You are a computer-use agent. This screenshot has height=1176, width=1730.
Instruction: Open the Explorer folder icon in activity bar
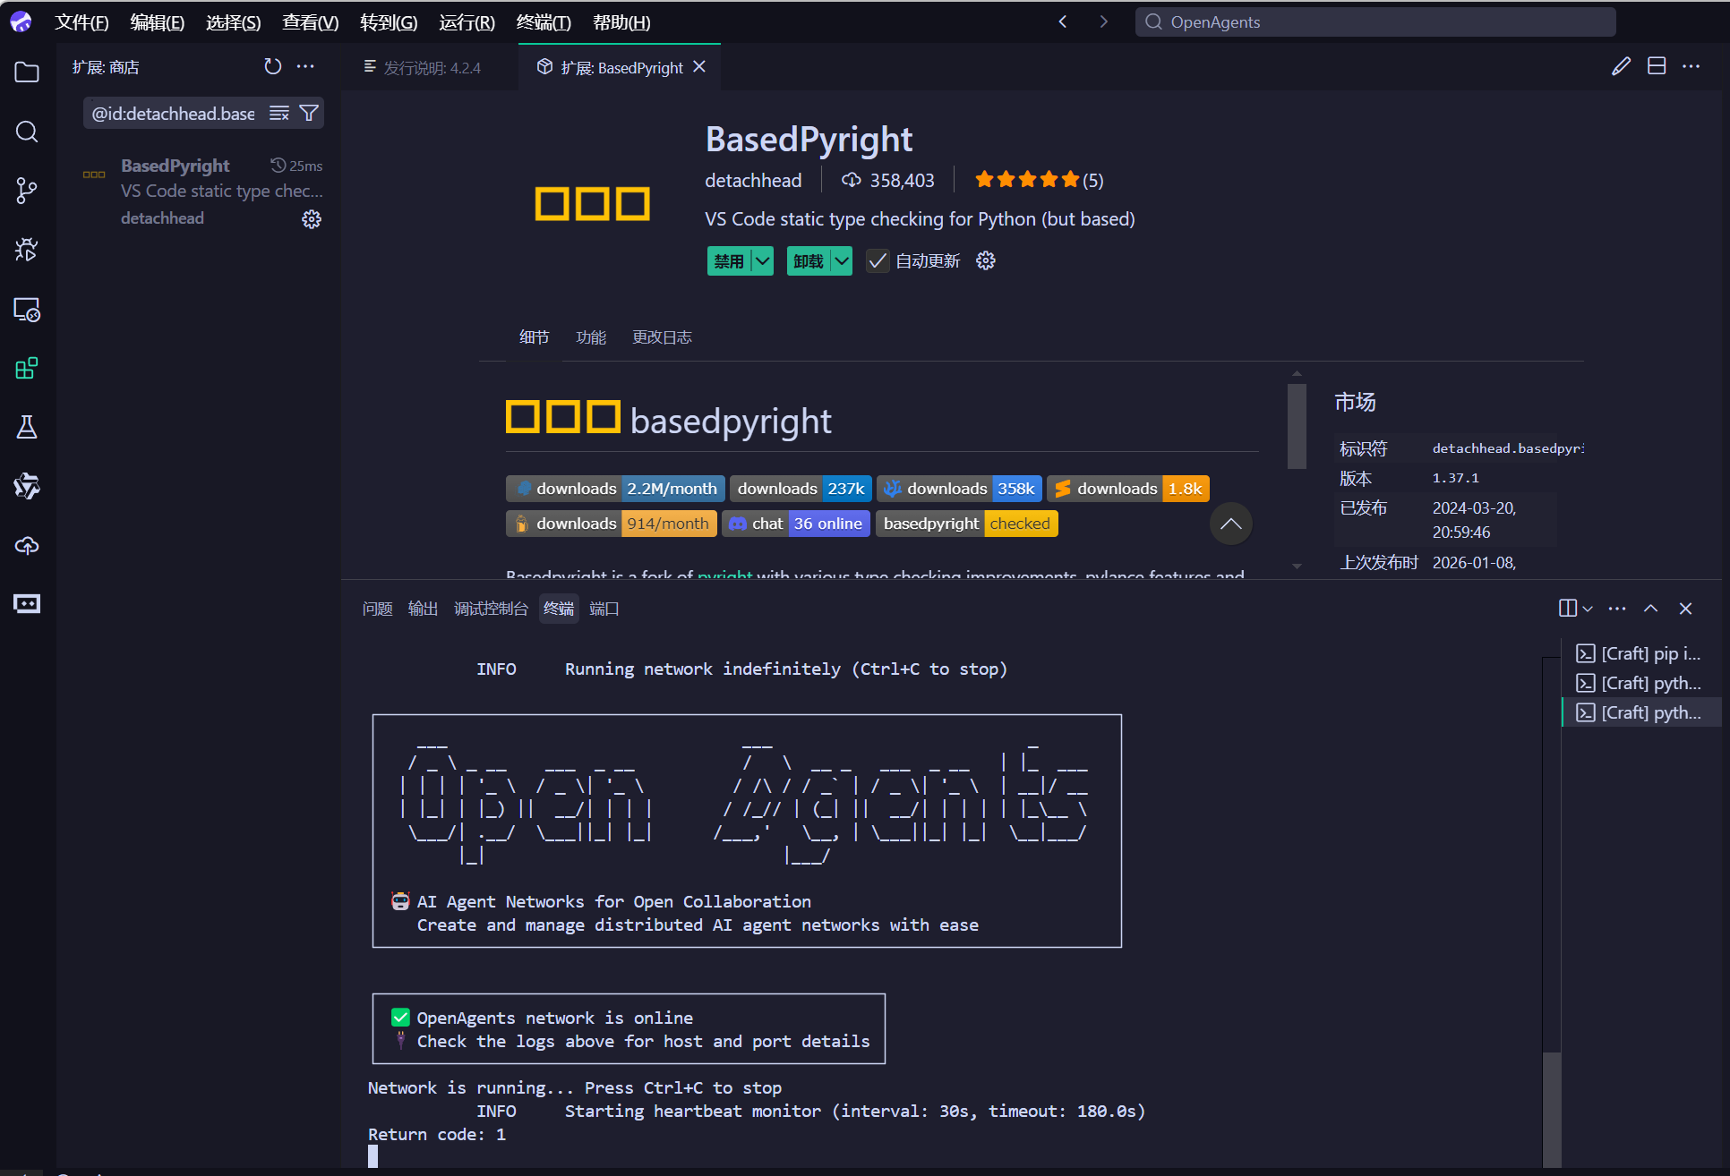click(x=27, y=72)
